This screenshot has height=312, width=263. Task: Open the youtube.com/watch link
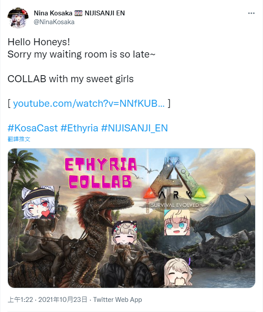point(89,103)
